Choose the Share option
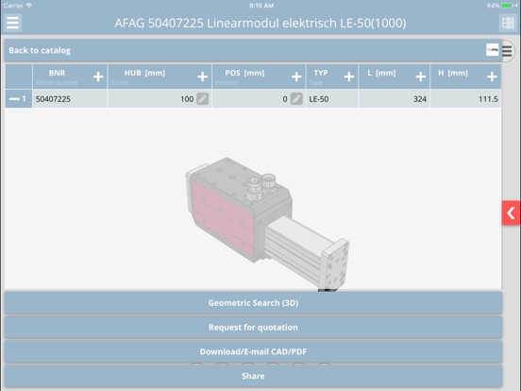 [x=253, y=376]
